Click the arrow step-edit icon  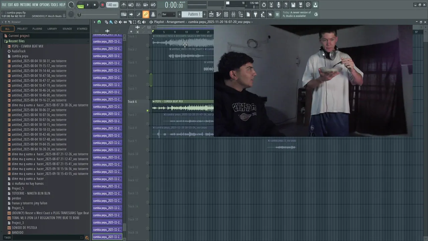pos(131,14)
